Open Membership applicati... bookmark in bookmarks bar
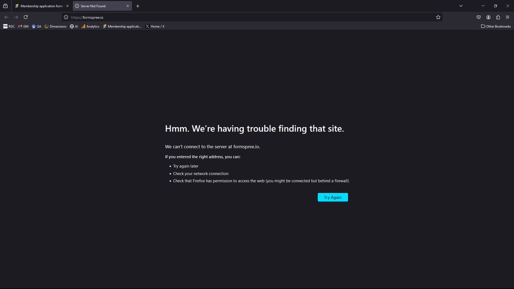This screenshot has height=289, width=514. click(122, 26)
